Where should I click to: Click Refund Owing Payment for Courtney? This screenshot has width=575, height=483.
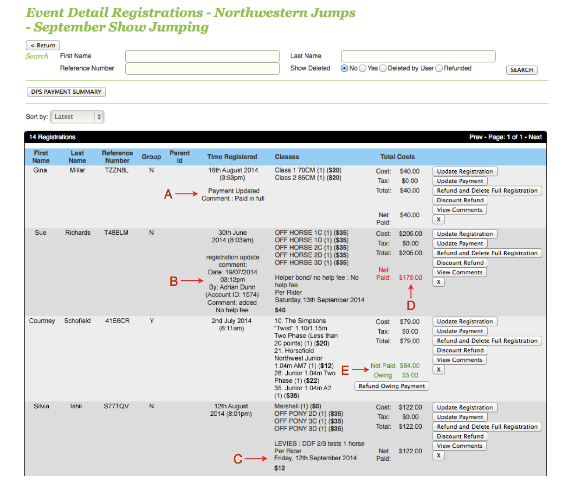tap(392, 386)
